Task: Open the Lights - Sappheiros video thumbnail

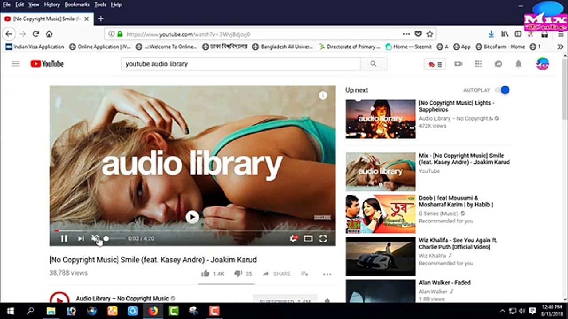Action: tap(381, 119)
